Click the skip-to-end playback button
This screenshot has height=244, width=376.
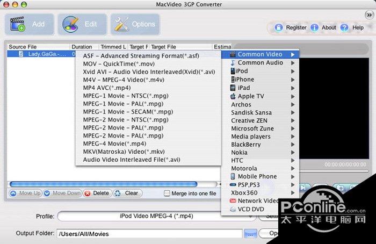pyautogui.click(x=303, y=188)
